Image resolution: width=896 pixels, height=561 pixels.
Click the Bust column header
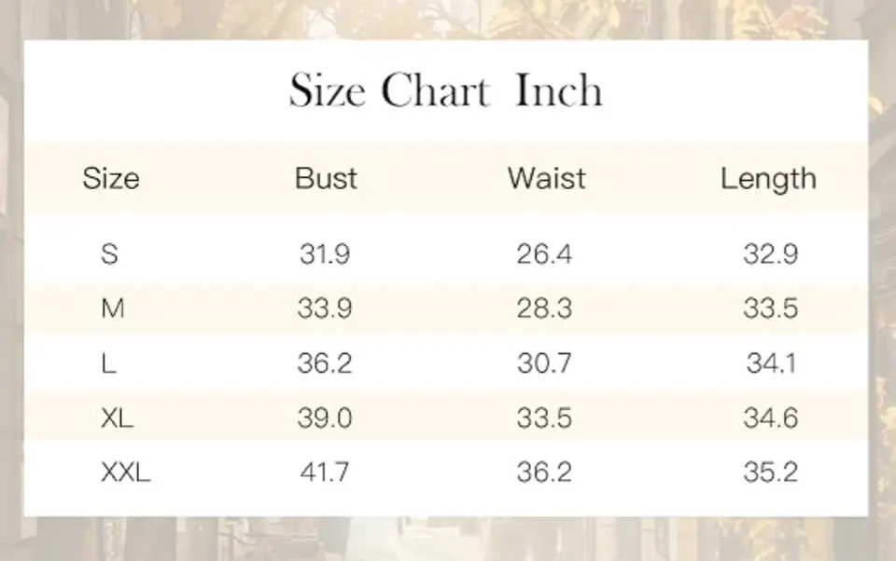[326, 178]
